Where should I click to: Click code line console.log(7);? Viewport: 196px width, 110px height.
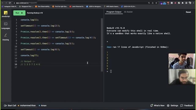tap(30, 55)
